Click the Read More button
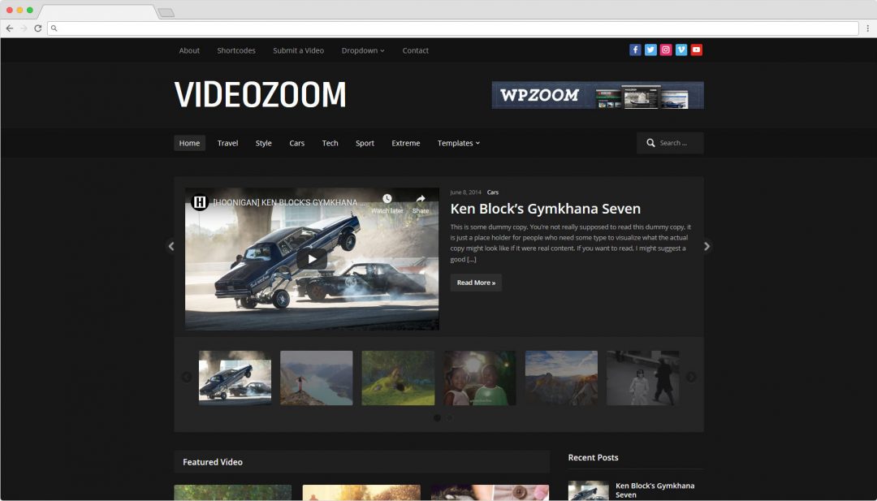Screen dimensions: 877x501 pyautogui.click(x=476, y=283)
